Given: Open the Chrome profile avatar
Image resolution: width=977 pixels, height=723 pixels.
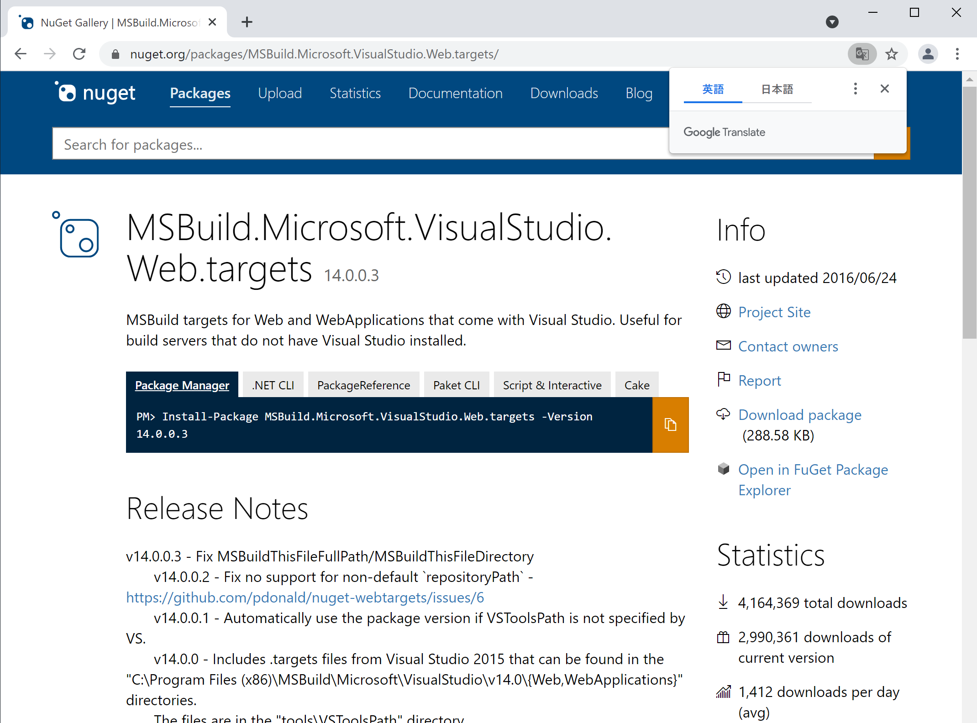Looking at the screenshot, I should point(928,54).
